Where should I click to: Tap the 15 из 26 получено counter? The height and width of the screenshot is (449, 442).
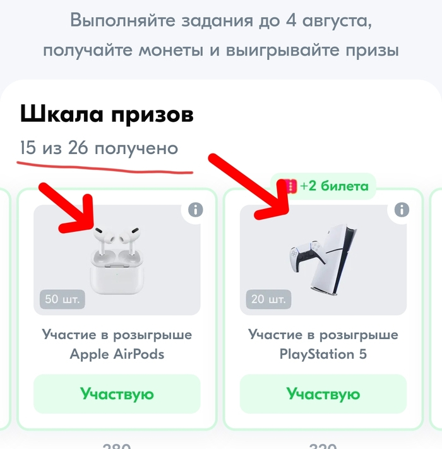[x=99, y=148]
